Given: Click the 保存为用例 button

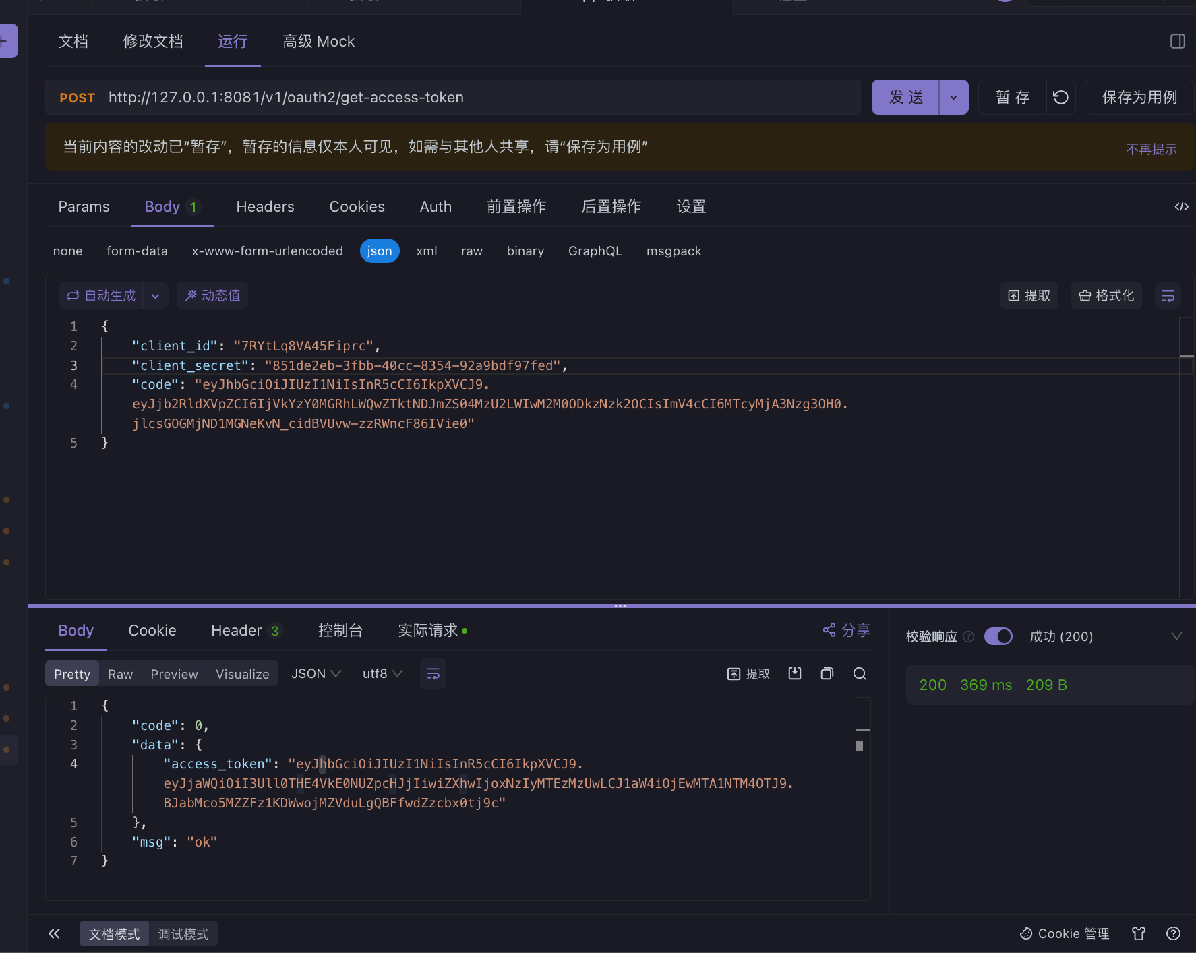Looking at the screenshot, I should 1139,98.
